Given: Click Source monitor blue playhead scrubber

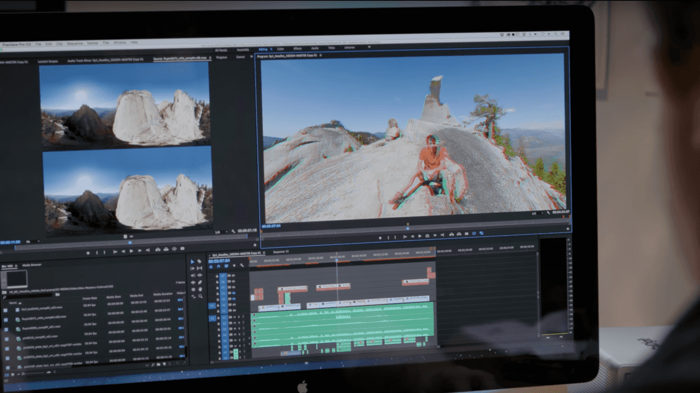Looking at the screenshot, I should point(130,243).
